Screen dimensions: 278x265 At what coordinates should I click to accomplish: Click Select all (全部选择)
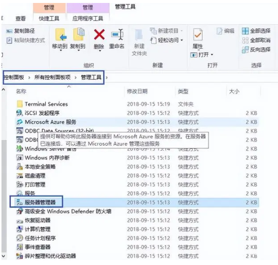(256, 31)
